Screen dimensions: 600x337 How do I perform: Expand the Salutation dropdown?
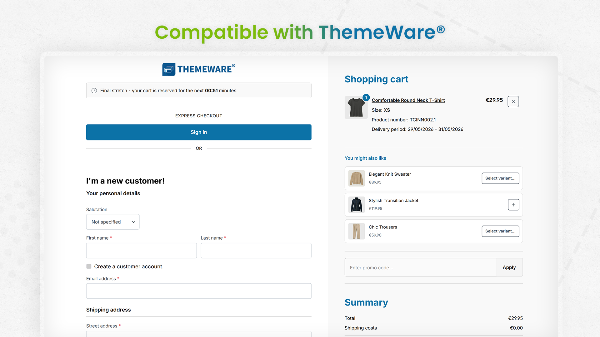point(113,222)
